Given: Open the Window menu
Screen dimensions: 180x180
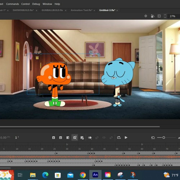Looking at the screenshot, I should click(x=47, y=4).
